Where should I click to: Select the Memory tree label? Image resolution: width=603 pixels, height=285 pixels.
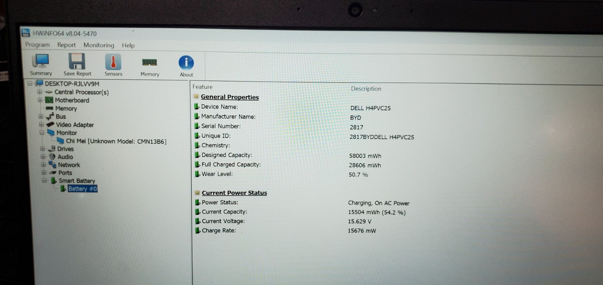coord(66,108)
